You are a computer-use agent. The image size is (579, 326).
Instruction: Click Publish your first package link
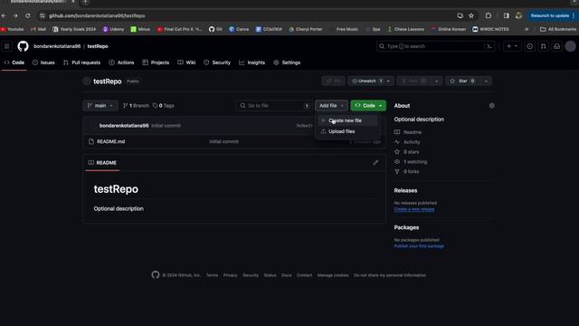click(x=419, y=246)
